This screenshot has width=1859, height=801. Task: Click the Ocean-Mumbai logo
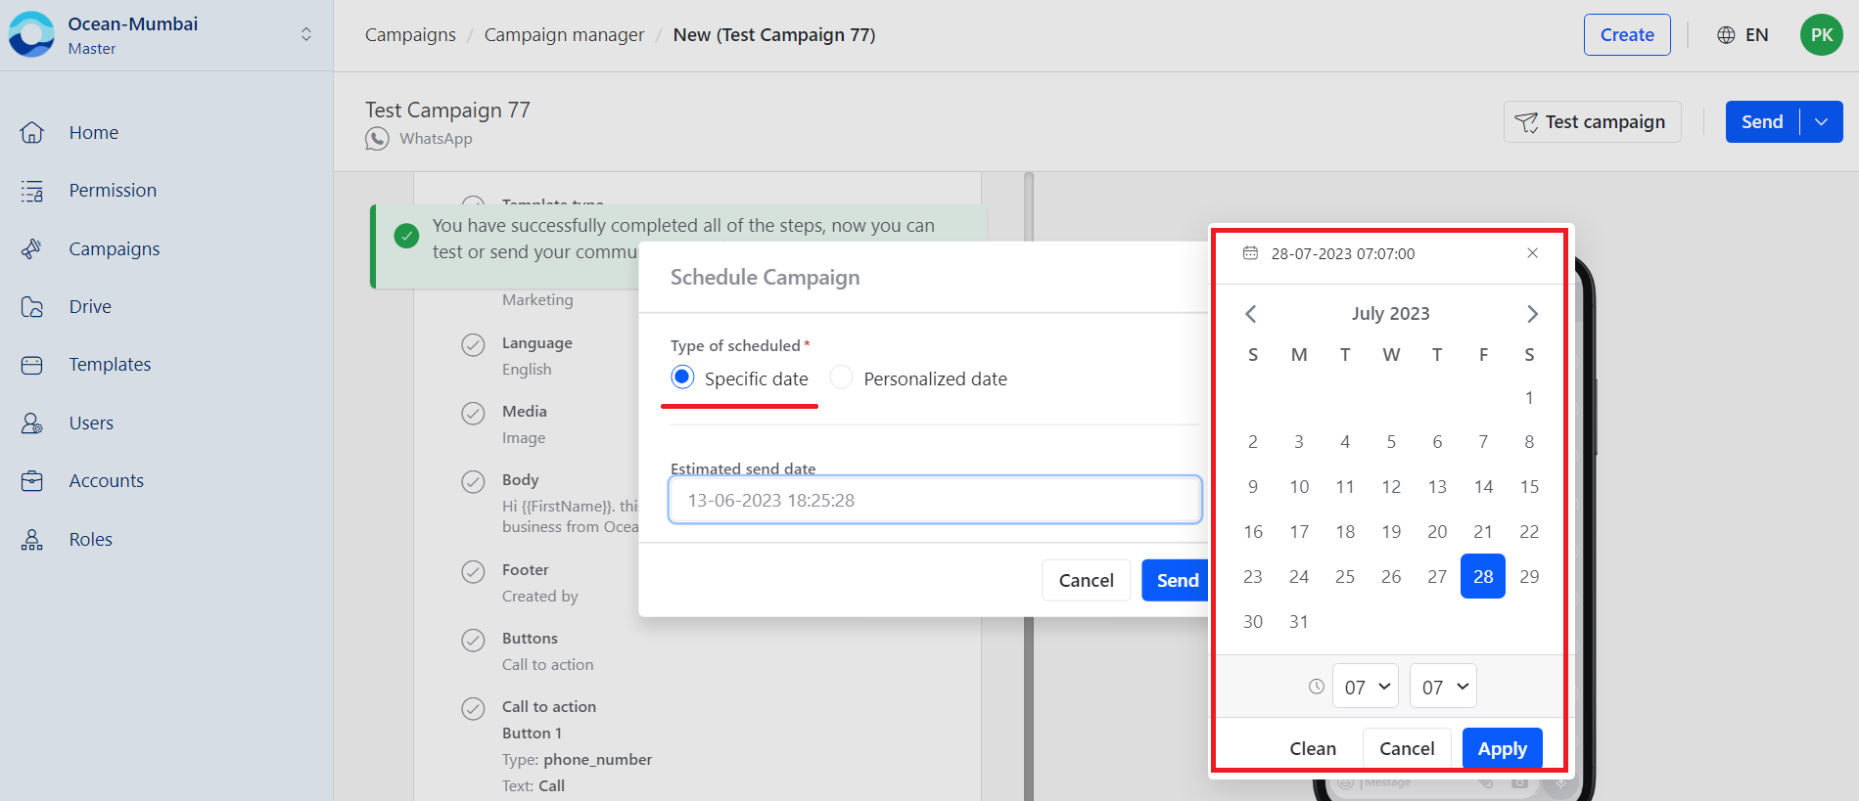(x=31, y=34)
